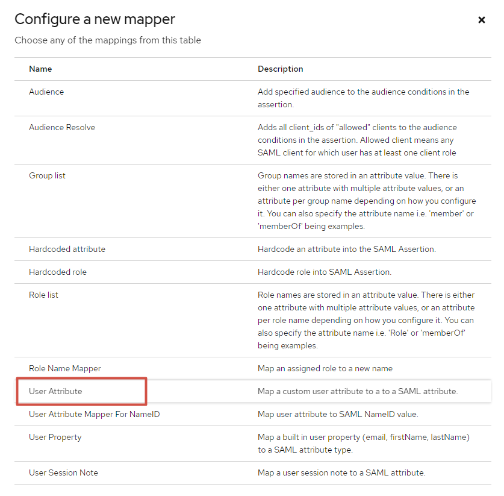This screenshot has height=496, width=504.
Task: Select the Hardcoded attribute mapper
Action: (67, 249)
